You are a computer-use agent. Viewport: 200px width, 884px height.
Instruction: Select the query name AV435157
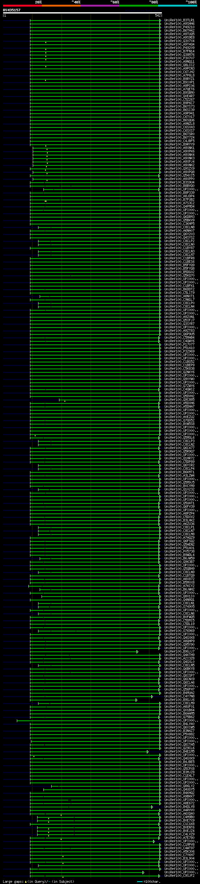click(12, 10)
